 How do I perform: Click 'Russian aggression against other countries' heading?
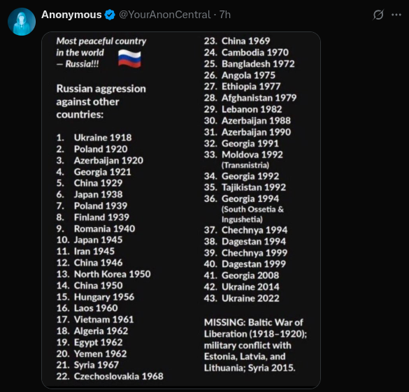coord(101,101)
